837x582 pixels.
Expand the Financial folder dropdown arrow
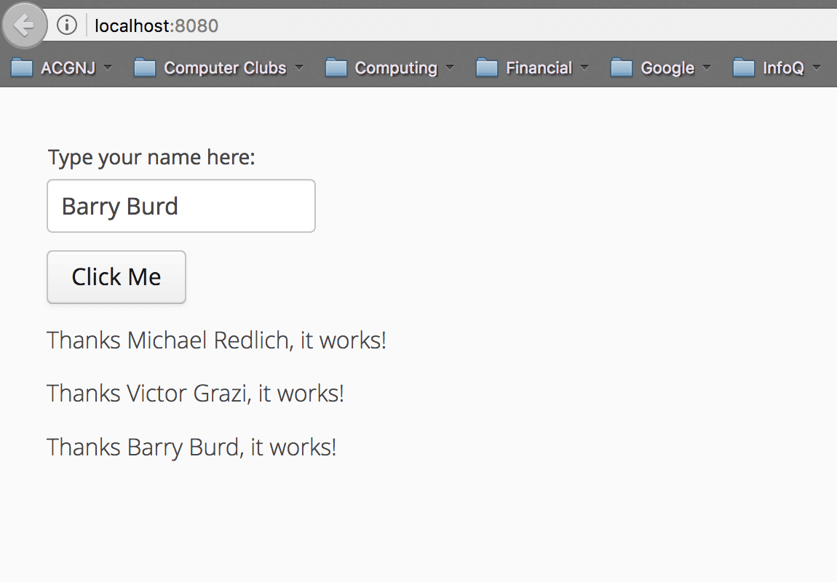pos(584,67)
